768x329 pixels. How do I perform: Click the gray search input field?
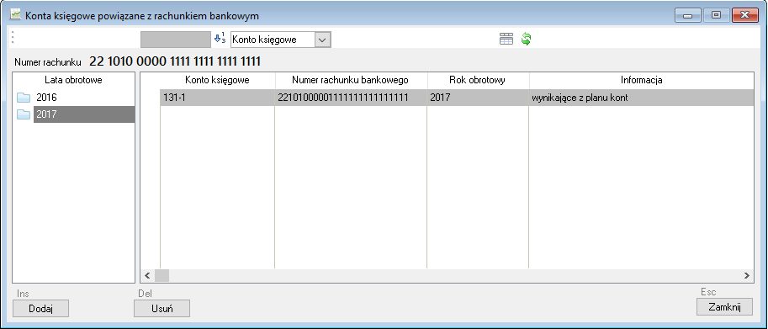pyautogui.click(x=175, y=40)
